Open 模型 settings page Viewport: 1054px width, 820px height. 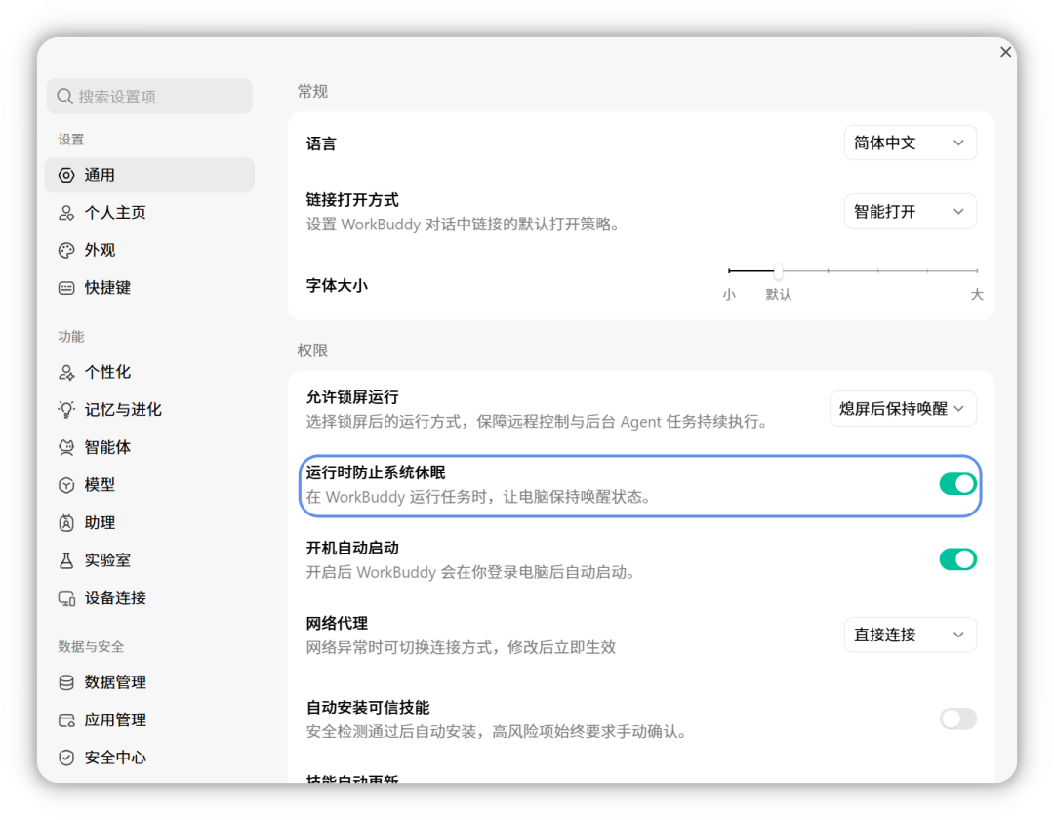[x=149, y=485]
